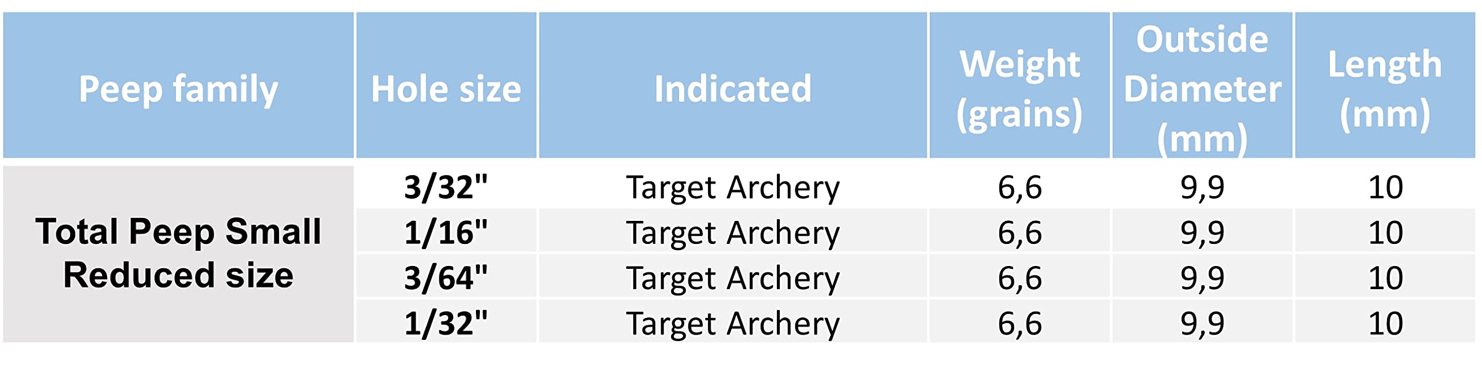Click the Indicated column header
The width and height of the screenshot is (1482, 366).
click(733, 85)
